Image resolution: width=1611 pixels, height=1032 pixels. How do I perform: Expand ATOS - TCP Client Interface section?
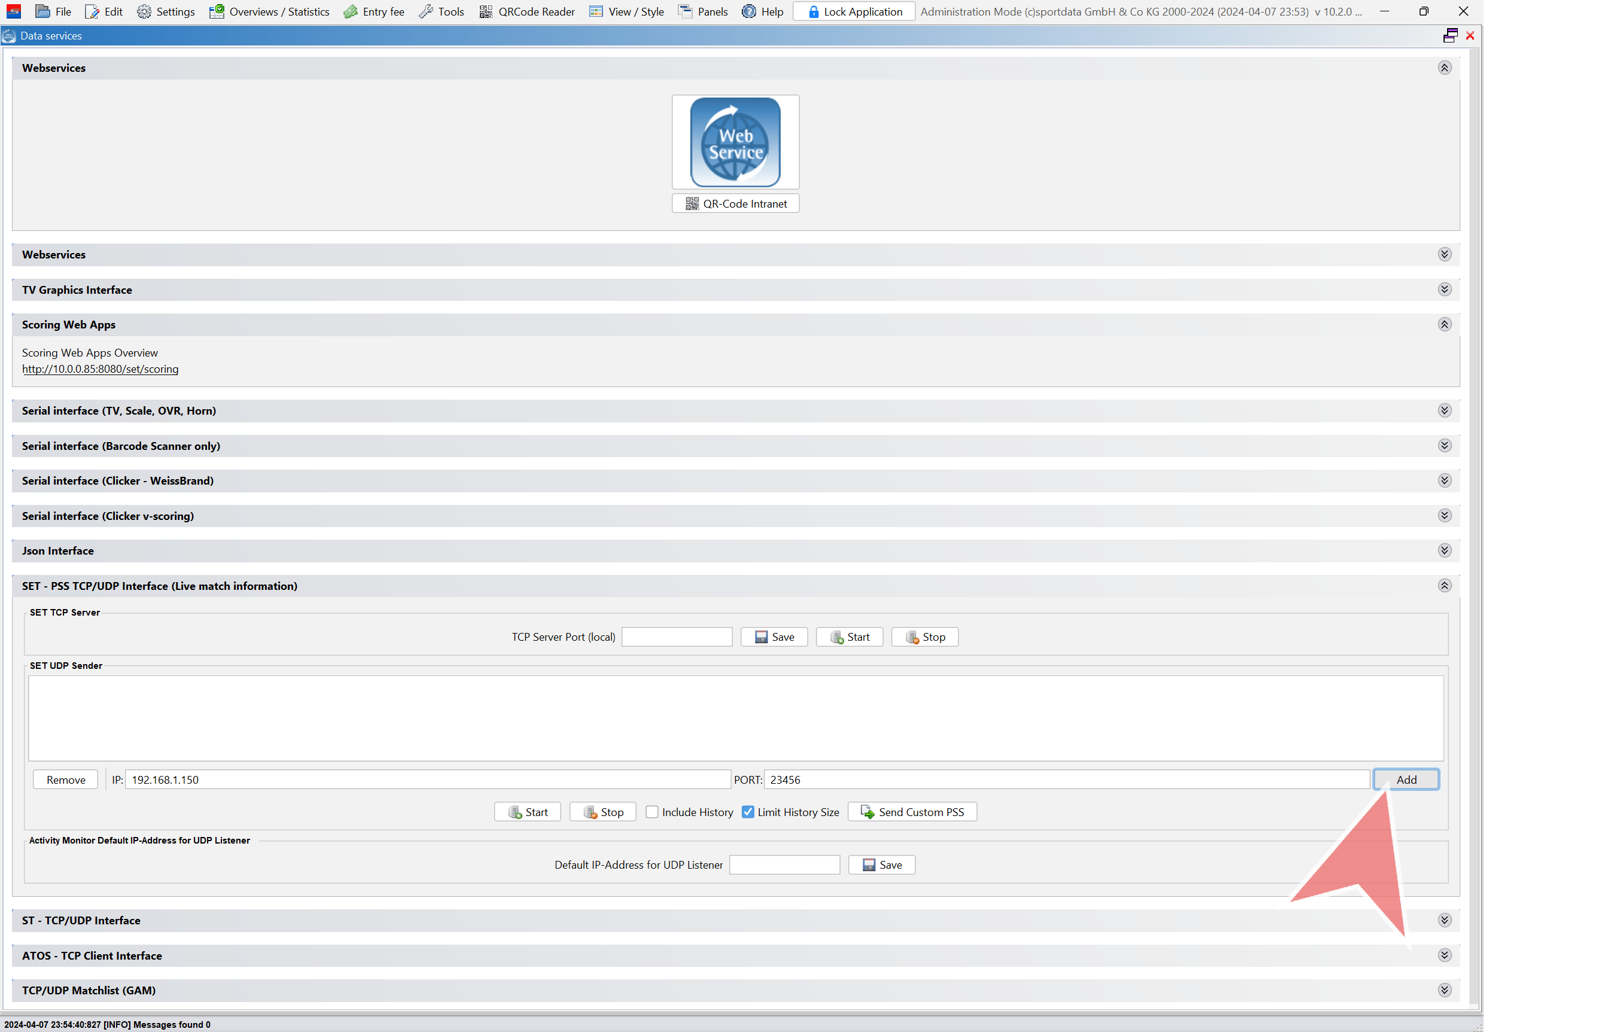point(1444,955)
